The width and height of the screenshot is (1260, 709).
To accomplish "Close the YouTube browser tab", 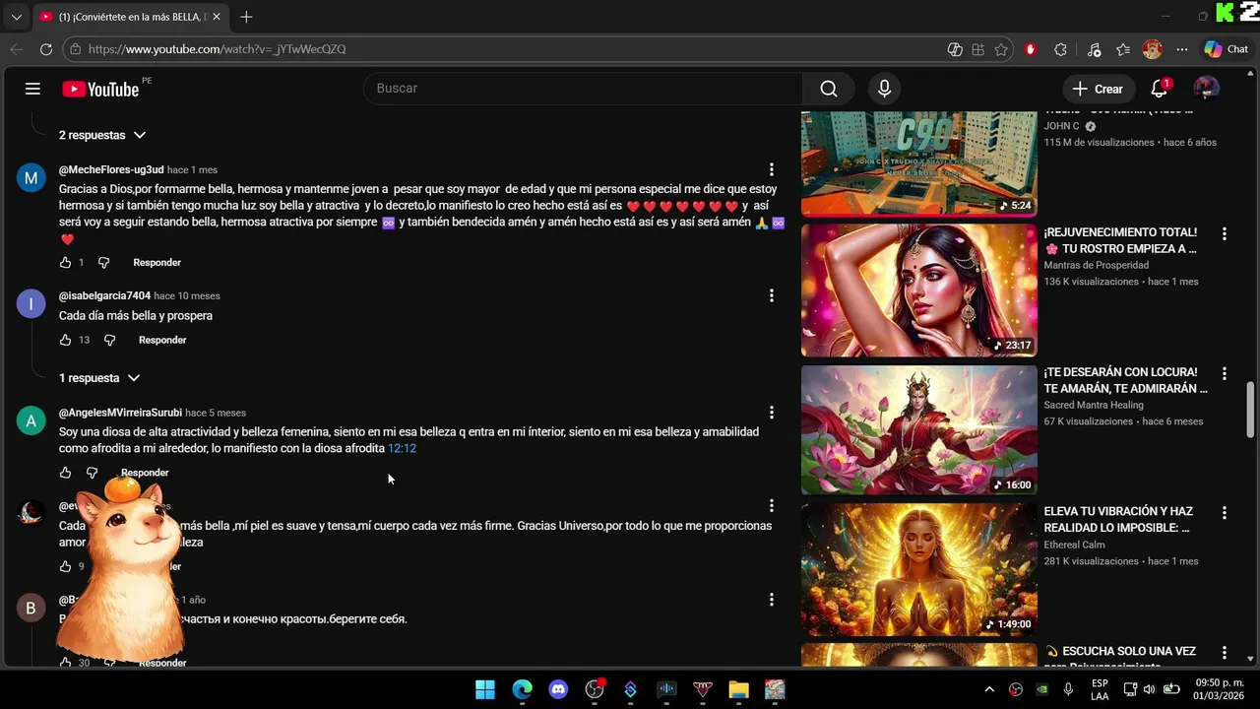I will coord(217,17).
